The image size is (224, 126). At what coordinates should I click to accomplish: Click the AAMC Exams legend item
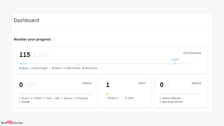(x=90, y=68)
